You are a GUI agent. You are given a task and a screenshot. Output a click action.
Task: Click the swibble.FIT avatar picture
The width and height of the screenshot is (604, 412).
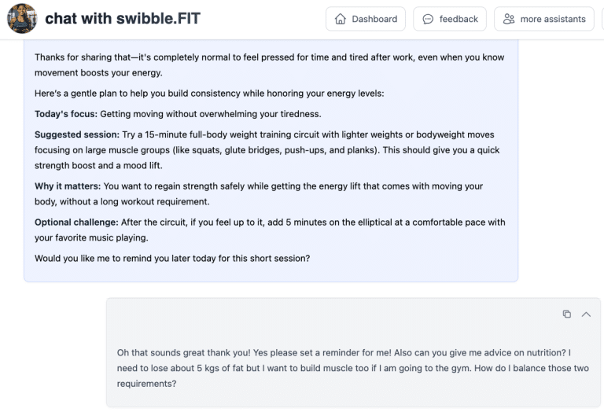22,18
